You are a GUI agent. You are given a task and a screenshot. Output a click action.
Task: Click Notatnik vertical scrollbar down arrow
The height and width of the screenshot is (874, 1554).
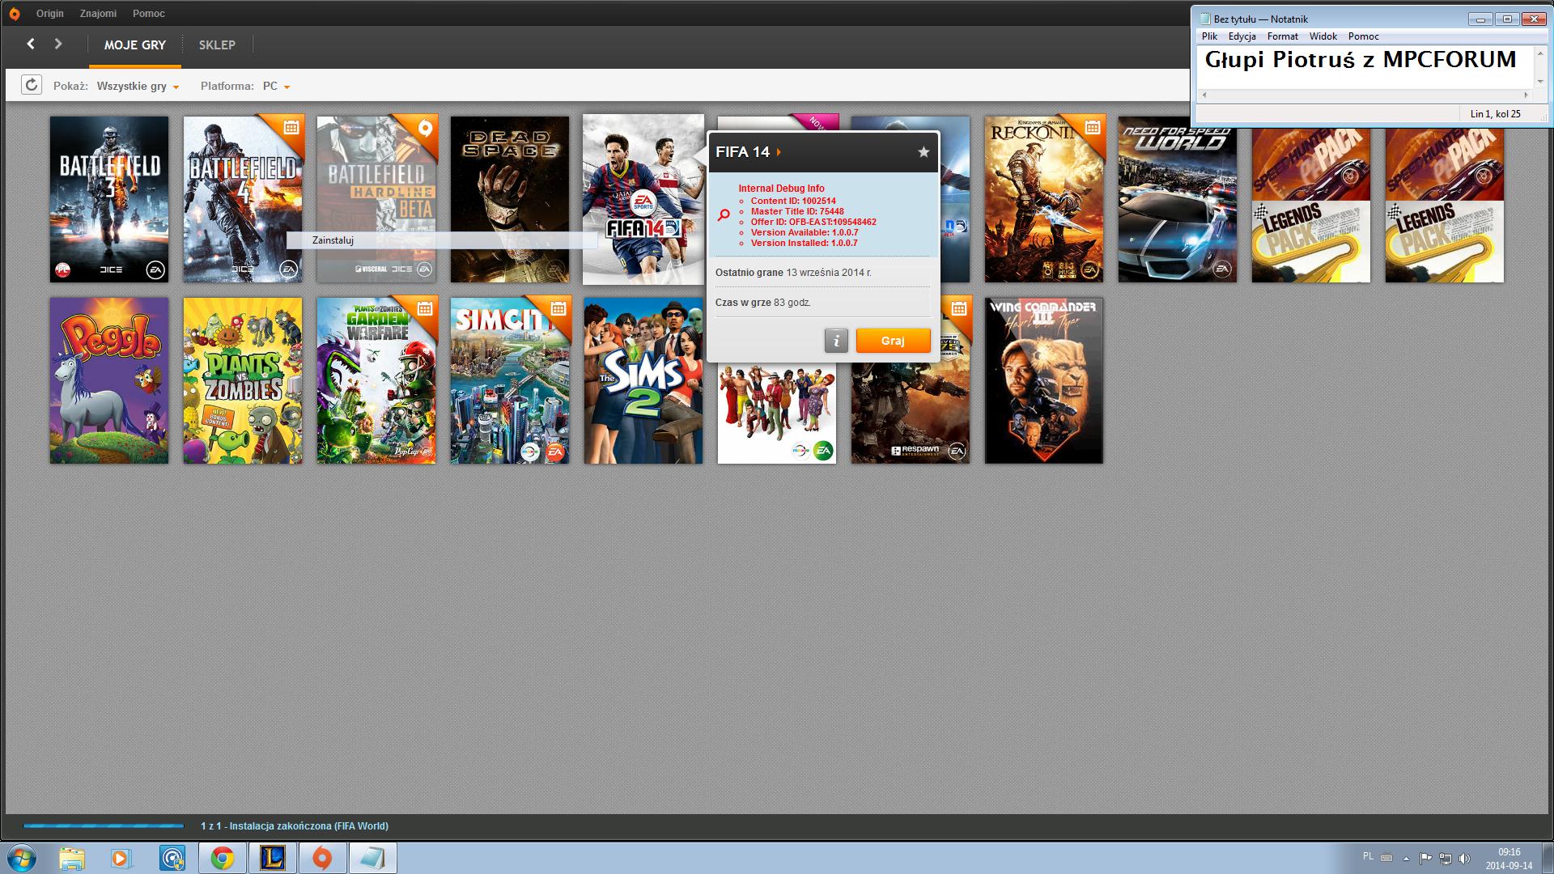[x=1540, y=82]
